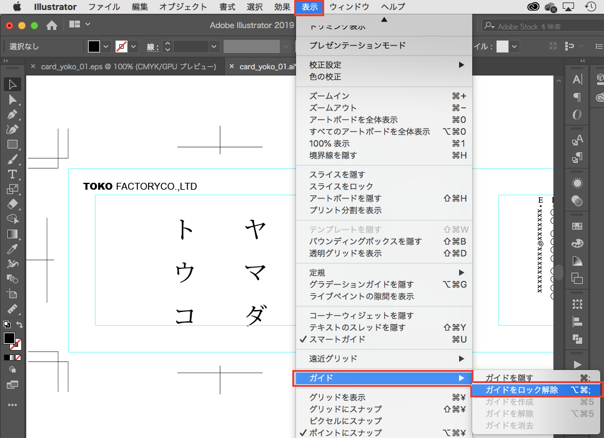Select the Pen tool
Screen dimensions: 604x438
coord(12,115)
